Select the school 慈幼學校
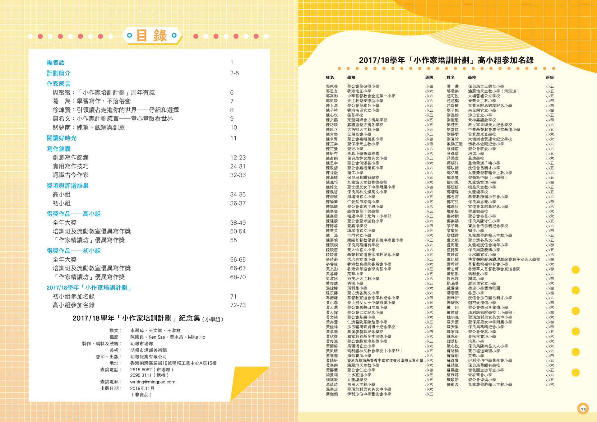597x422 pixels. 476,158
